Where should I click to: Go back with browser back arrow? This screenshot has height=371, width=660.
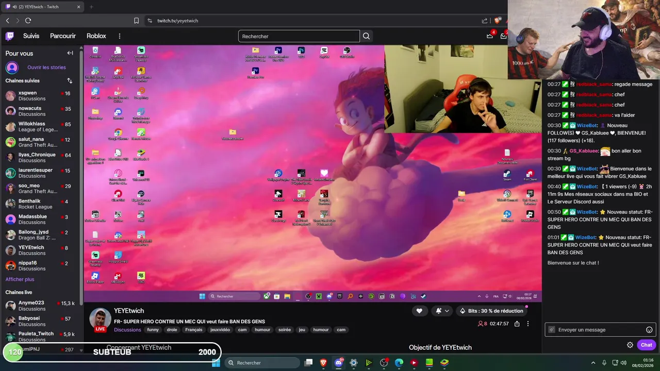point(8,21)
